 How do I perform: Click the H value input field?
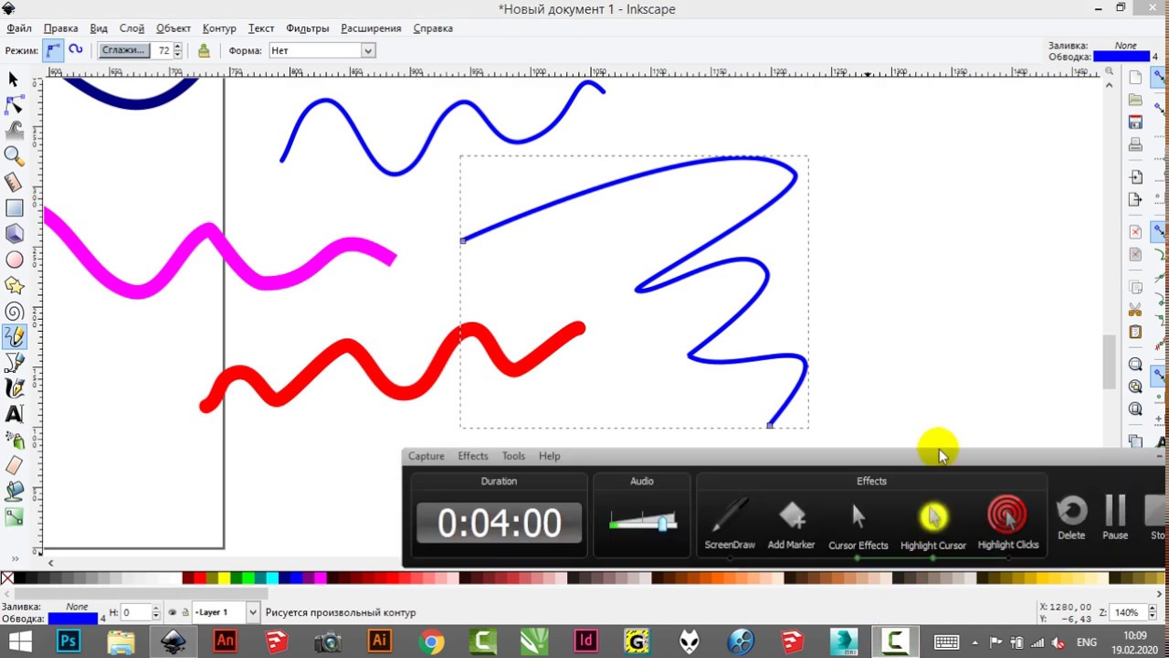(x=135, y=612)
